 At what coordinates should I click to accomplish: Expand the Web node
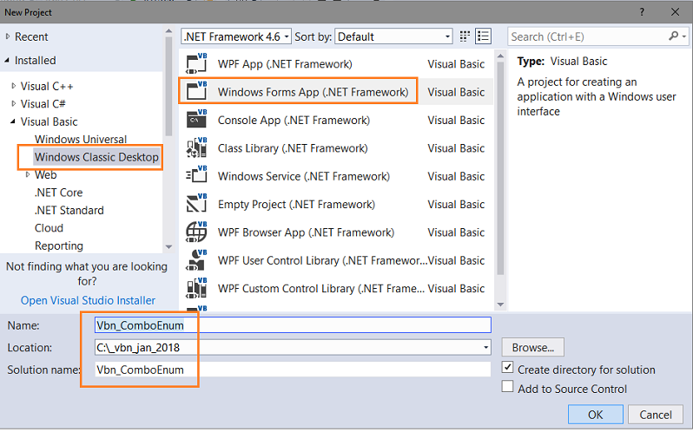pos(28,174)
